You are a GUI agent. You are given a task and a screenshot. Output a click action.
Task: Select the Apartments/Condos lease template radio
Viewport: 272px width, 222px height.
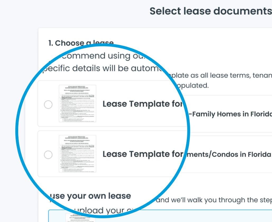[x=48, y=155]
